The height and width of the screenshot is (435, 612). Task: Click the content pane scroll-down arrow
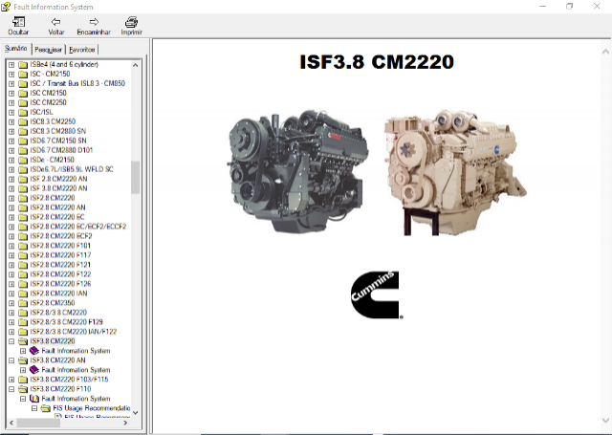pos(605,421)
